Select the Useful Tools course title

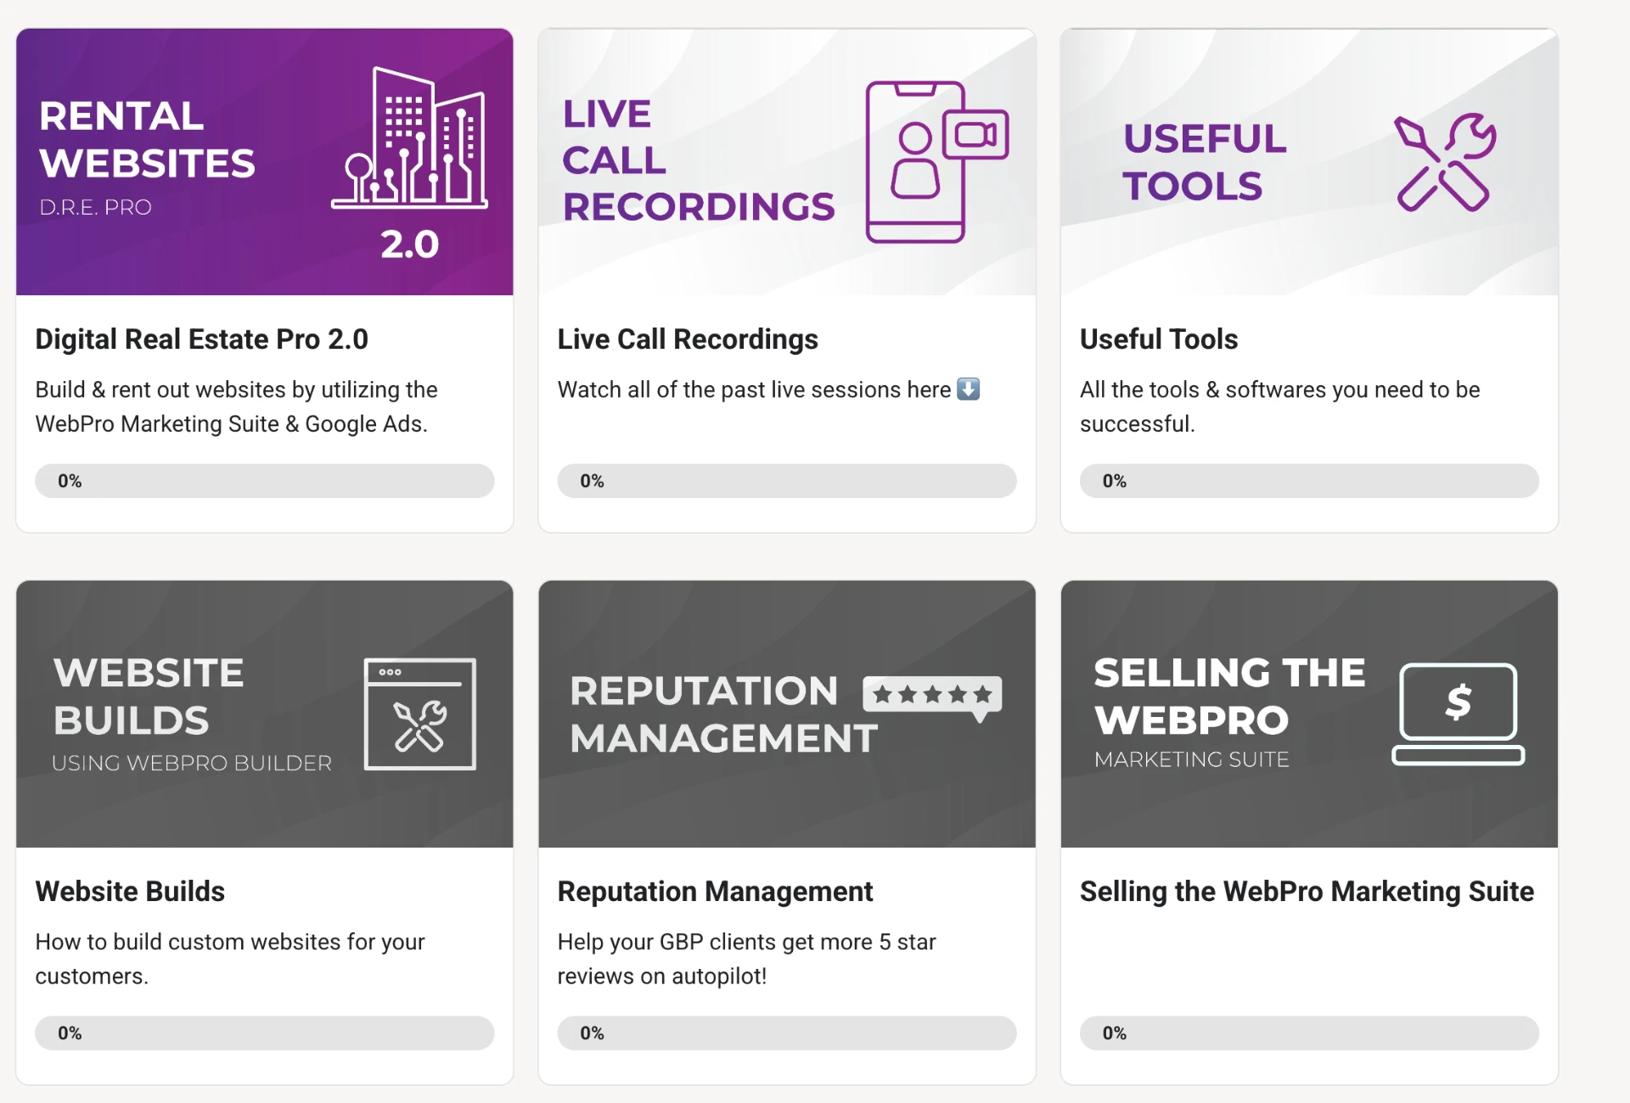click(x=1159, y=339)
